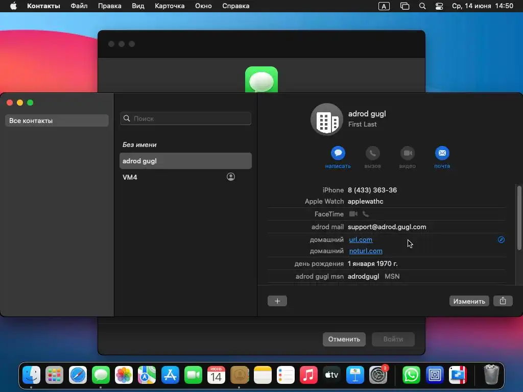Open Photos from the Dock

point(124,375)
